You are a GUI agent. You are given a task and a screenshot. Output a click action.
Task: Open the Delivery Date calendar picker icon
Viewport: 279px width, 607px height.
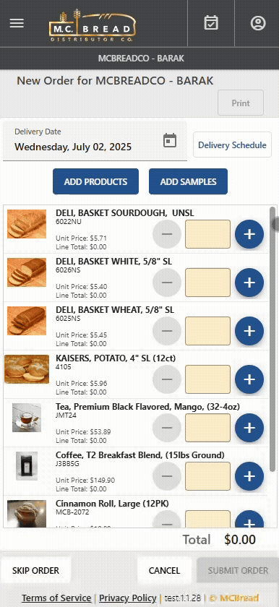170,140
